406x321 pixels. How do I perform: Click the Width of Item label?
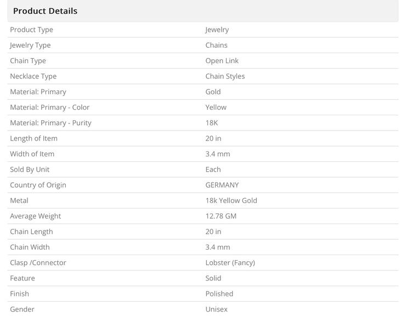(32, 154)
